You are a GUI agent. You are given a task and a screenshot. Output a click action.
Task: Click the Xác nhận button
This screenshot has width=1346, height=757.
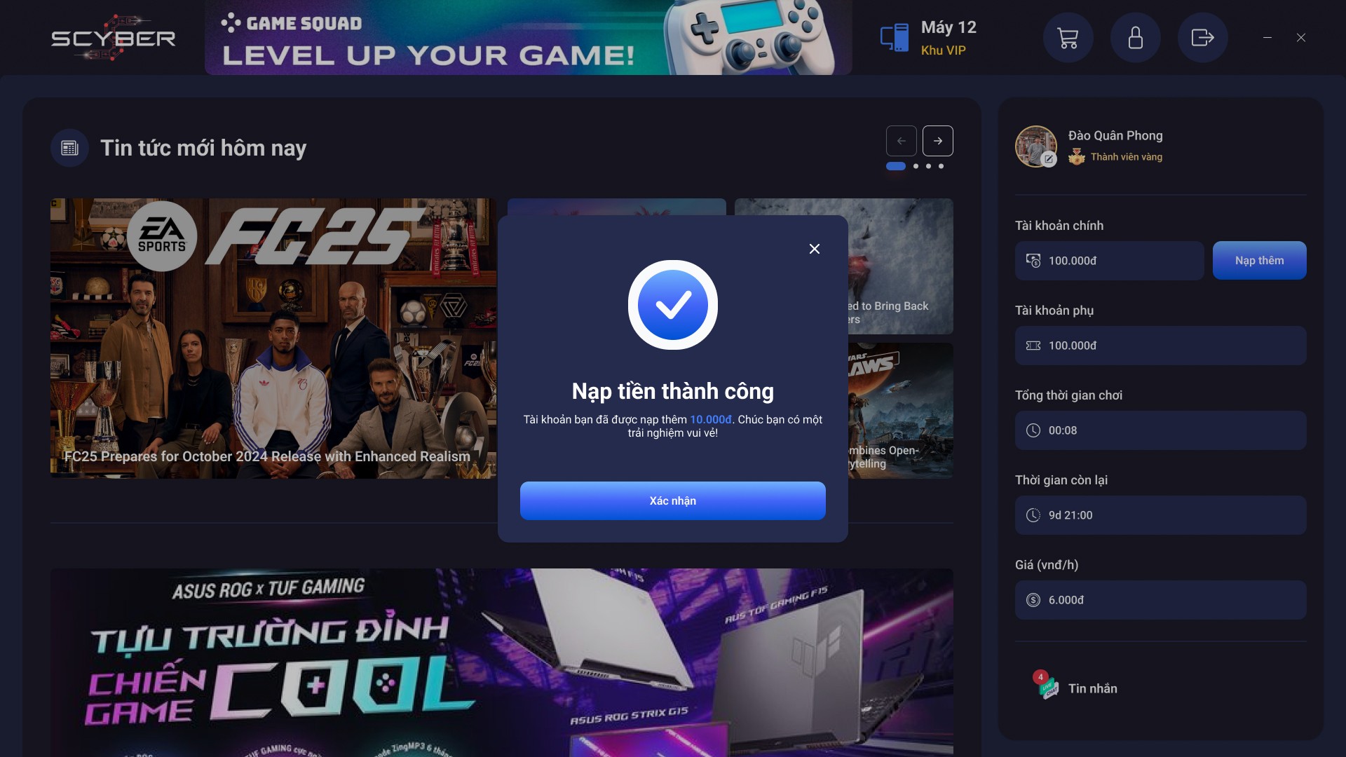[672, 500]
